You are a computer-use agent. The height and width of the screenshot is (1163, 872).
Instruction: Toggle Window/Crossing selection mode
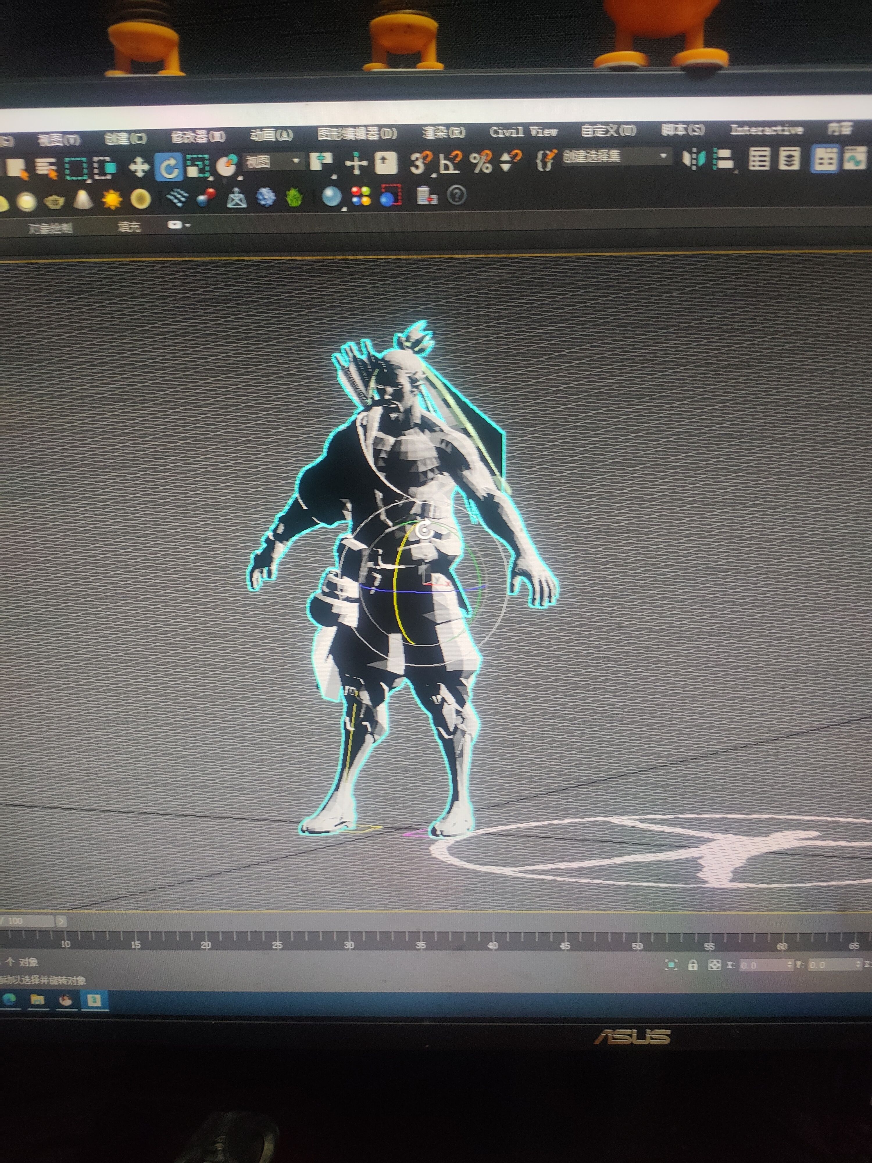point(105,169)
